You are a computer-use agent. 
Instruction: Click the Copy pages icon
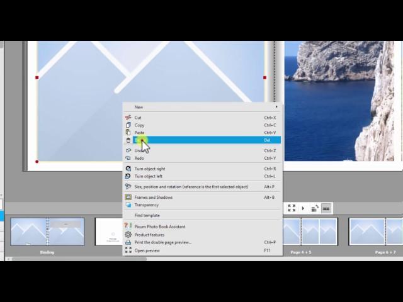coord(128,125)
